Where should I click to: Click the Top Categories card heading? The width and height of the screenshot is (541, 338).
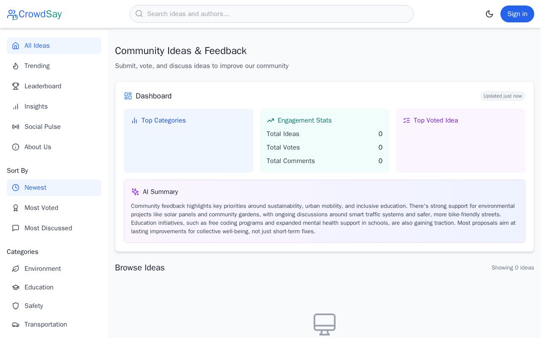pos(164,120)
